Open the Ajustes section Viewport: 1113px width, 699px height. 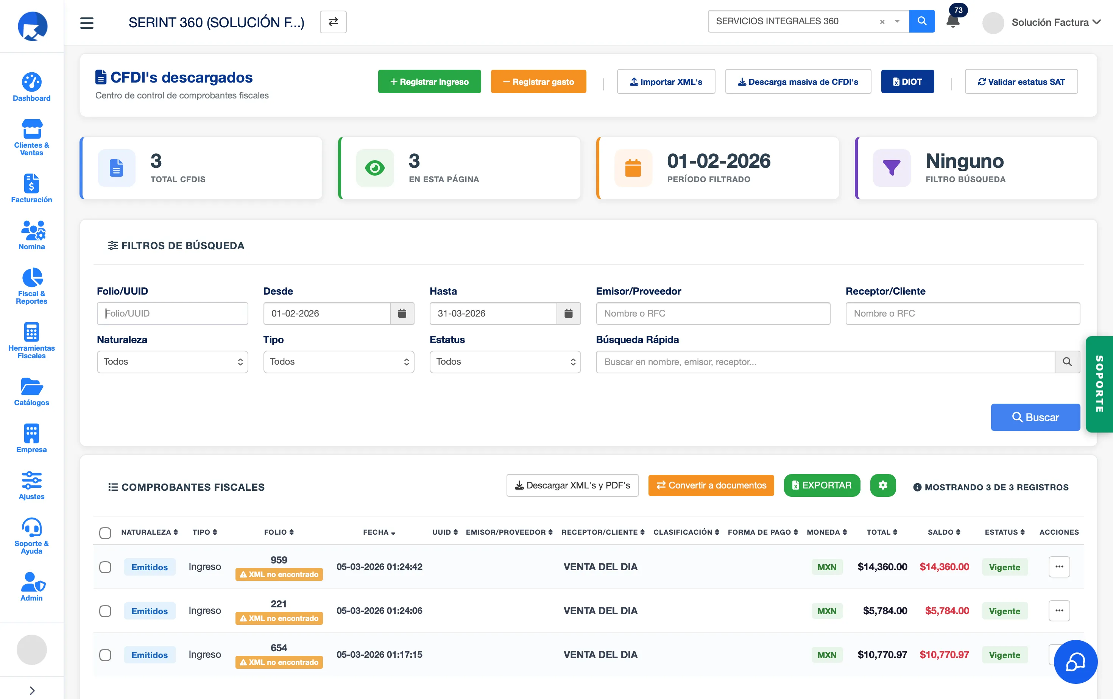pyautogui.click(x=31, y=484)
